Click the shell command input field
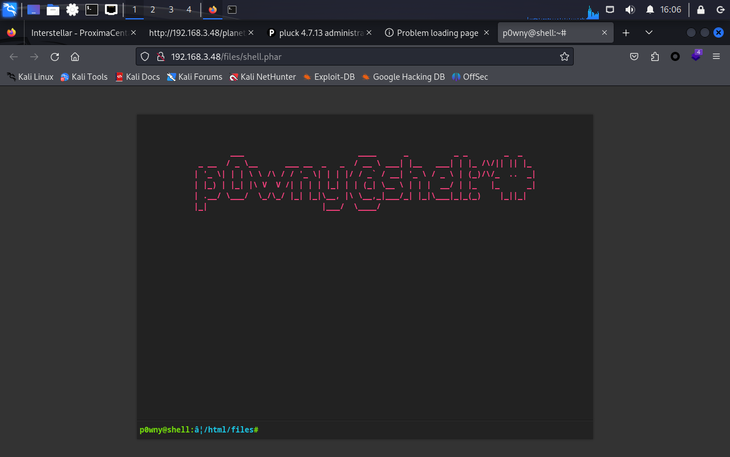 click(x=425, y=430)
